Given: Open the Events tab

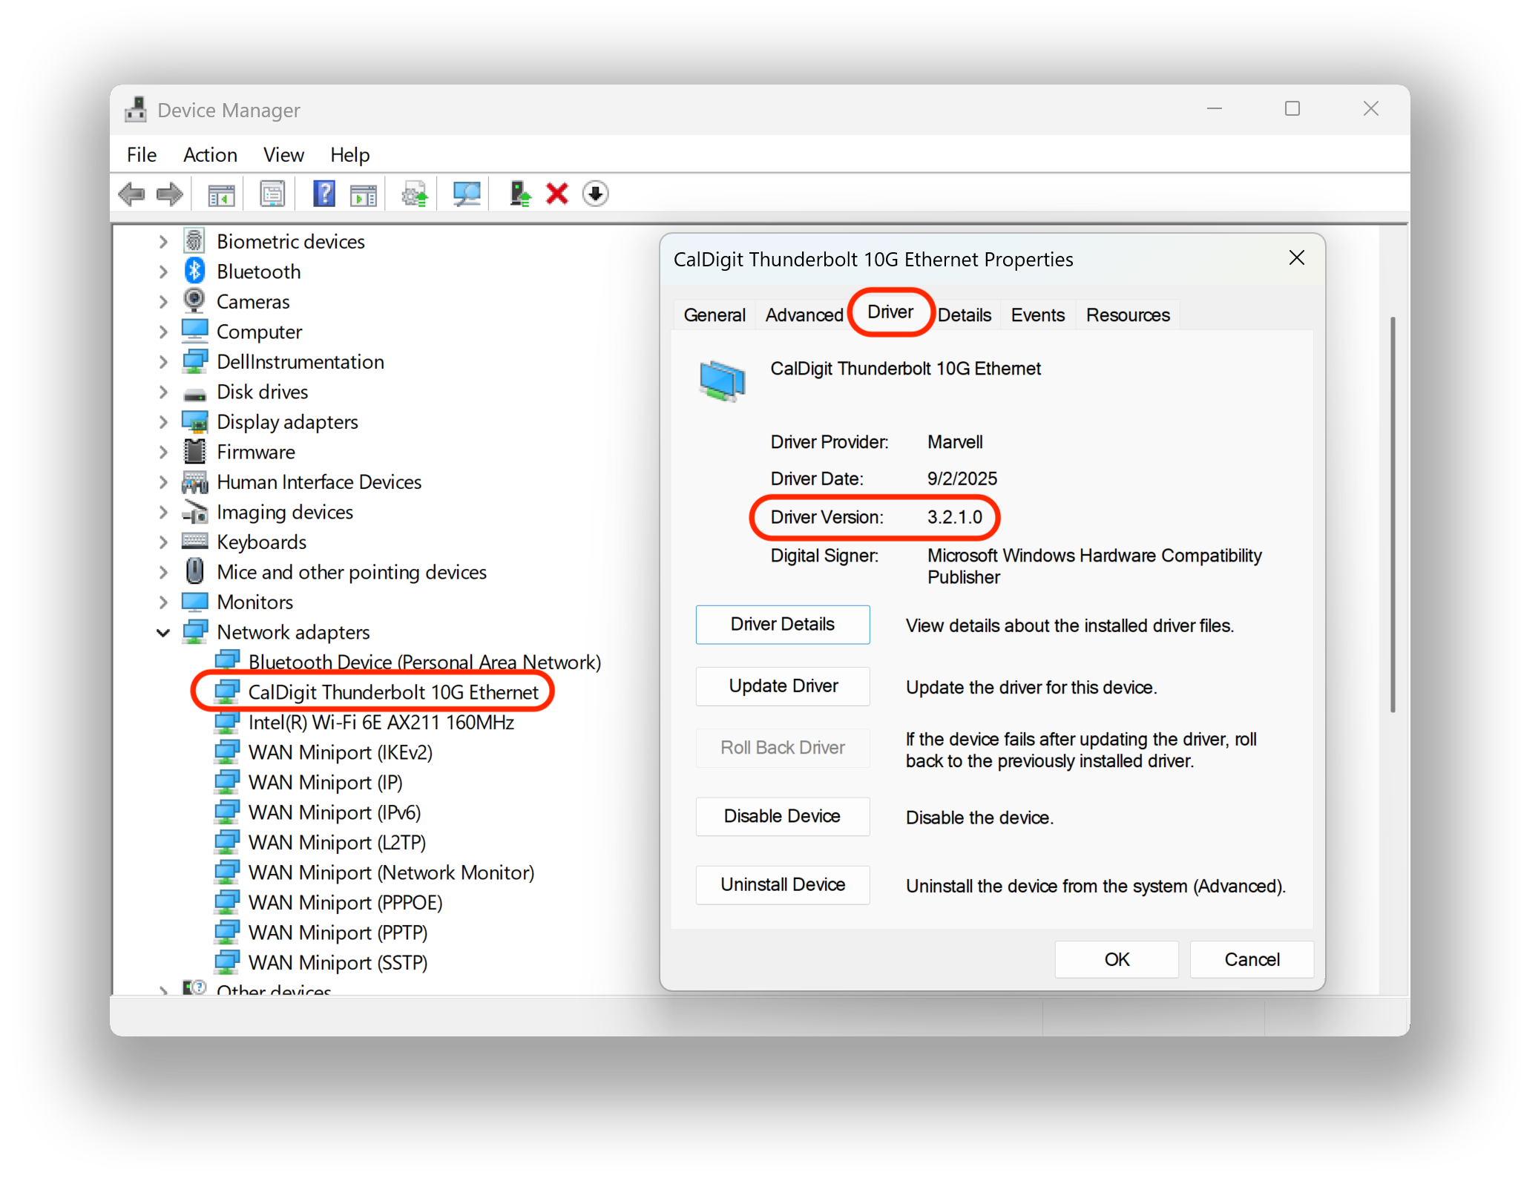Looking at the screenshot, I should click(x=1037, y=315).
